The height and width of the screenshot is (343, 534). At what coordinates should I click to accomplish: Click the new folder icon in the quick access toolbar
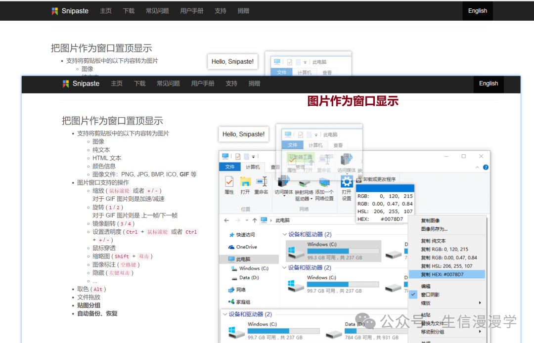pos(246,157)
